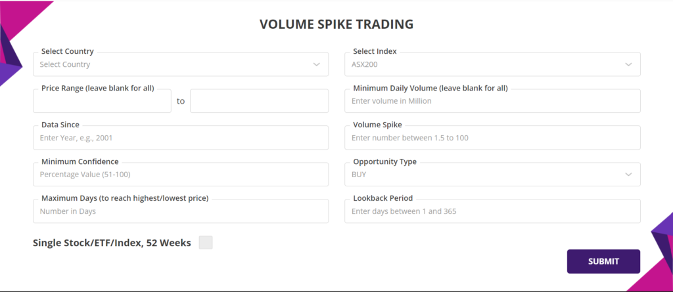Screen dimensions: 673x292
Task: Click the Maximum Days input field
Action: pyautogui.click(x=180, y=211)
